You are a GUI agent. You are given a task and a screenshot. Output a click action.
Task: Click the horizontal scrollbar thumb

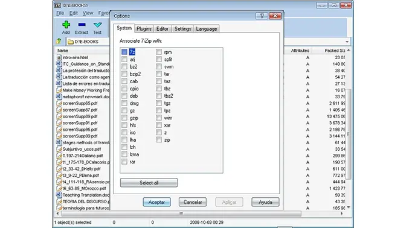[x=181, y=214]
